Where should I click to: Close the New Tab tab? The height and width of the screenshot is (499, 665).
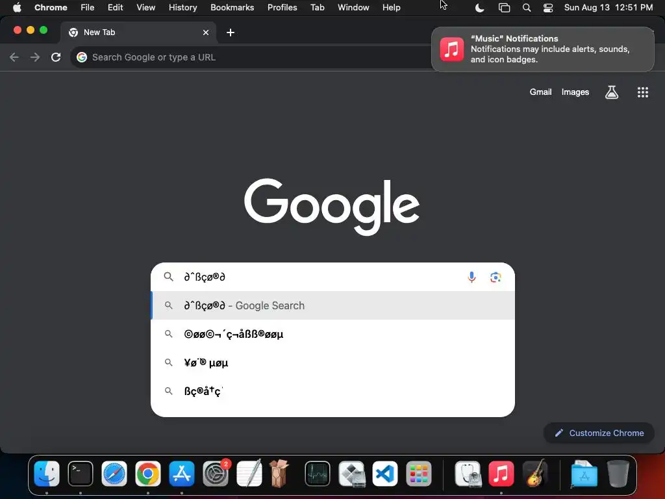tap(206, 32)
